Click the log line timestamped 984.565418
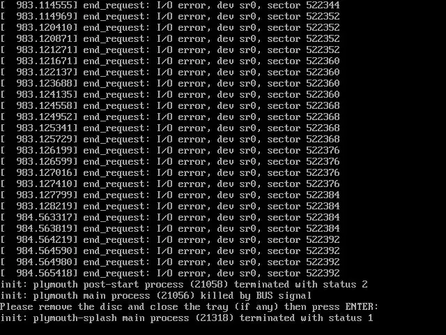 click(x=170, y=274)
